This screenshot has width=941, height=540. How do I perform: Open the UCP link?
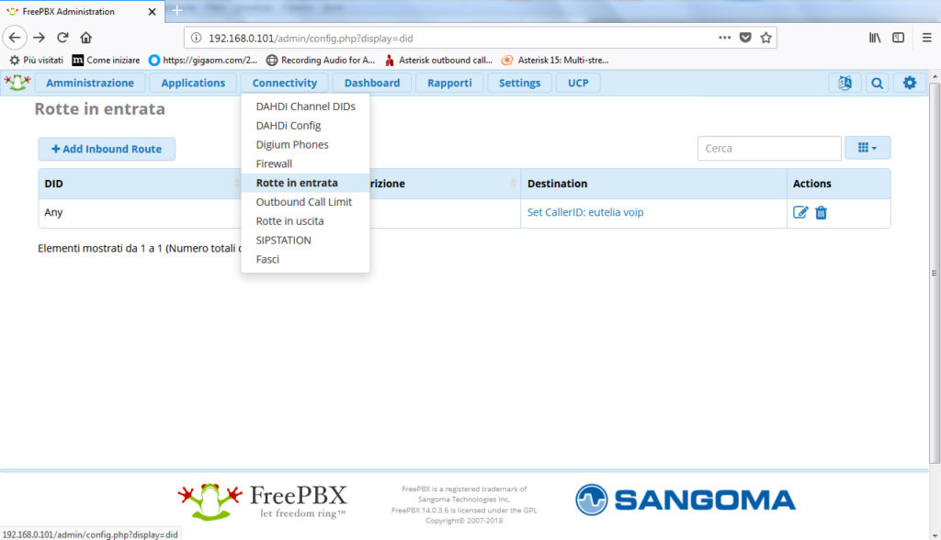(579, 83)
